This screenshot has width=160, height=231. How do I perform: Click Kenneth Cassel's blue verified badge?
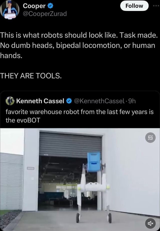pyautogui.click(x=69, y=101)
